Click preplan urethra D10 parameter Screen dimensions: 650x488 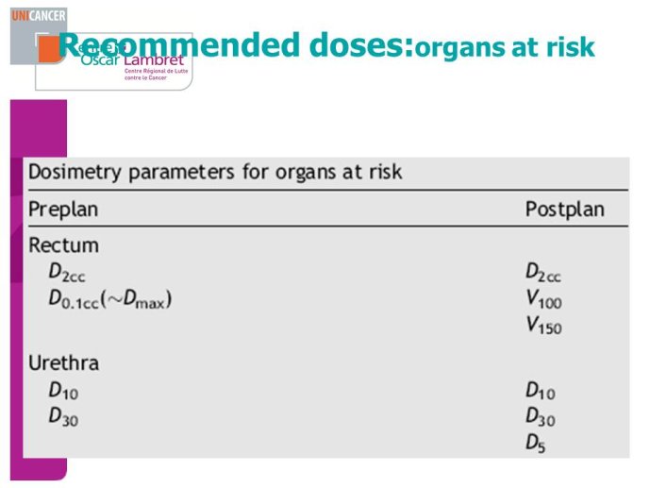(x=63, y=391)
